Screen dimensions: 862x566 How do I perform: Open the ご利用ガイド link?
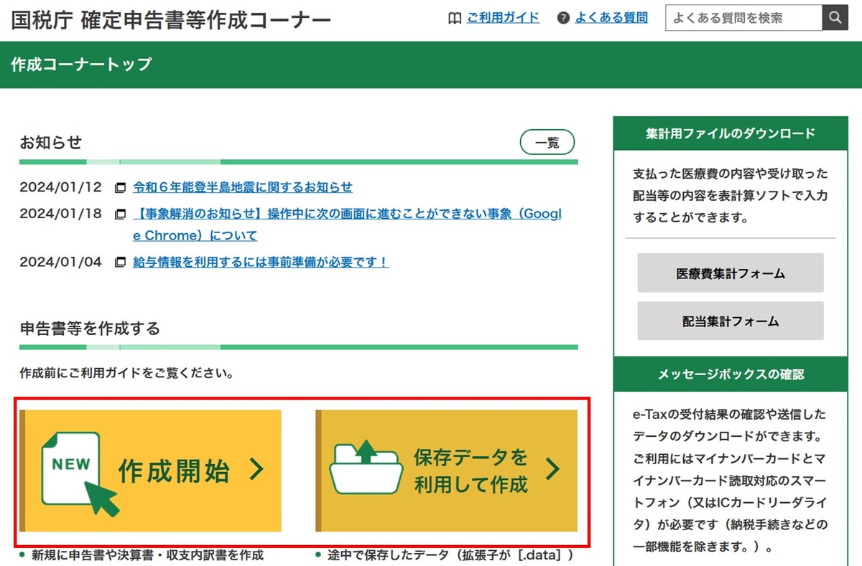tap(503, 18)
